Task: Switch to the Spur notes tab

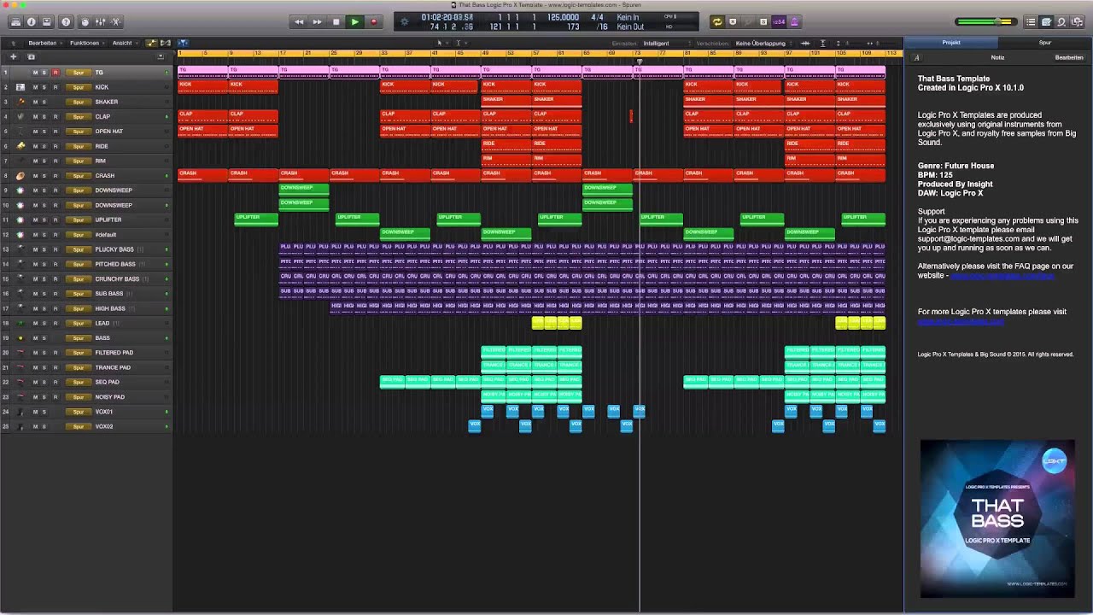Action: pos(1045,43)
